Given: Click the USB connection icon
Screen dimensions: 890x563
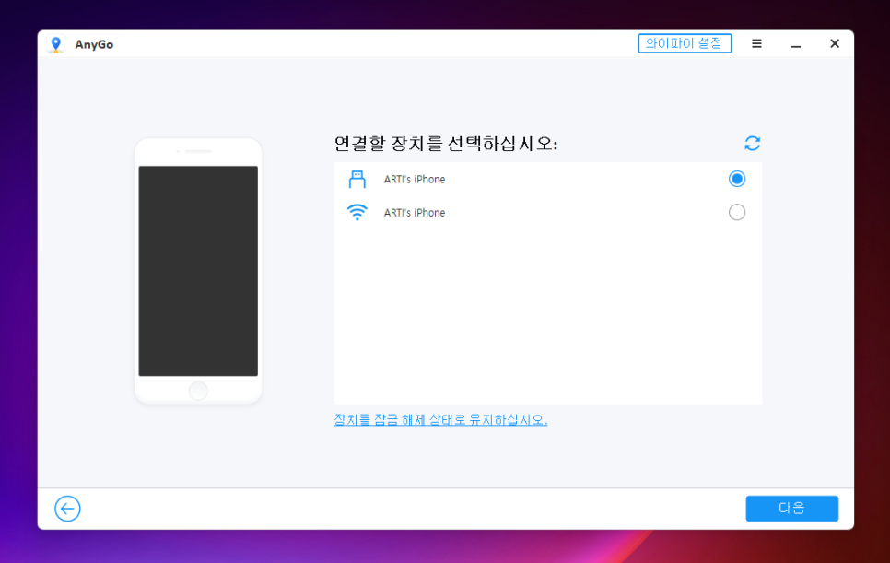Looking at the screenshot, I should tap(357, 180).
